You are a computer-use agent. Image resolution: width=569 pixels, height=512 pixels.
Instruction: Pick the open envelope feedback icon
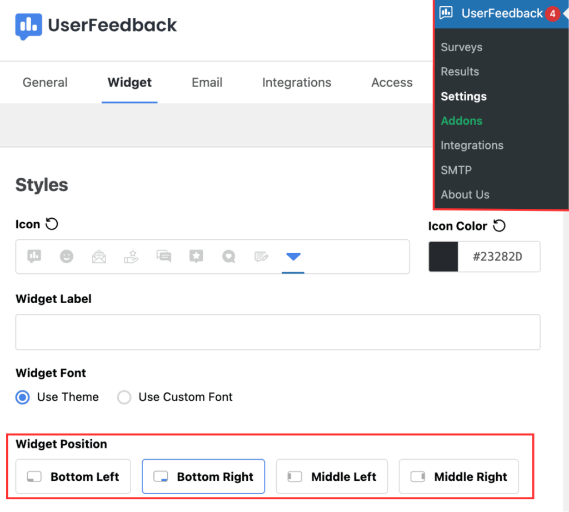[99, 257]
